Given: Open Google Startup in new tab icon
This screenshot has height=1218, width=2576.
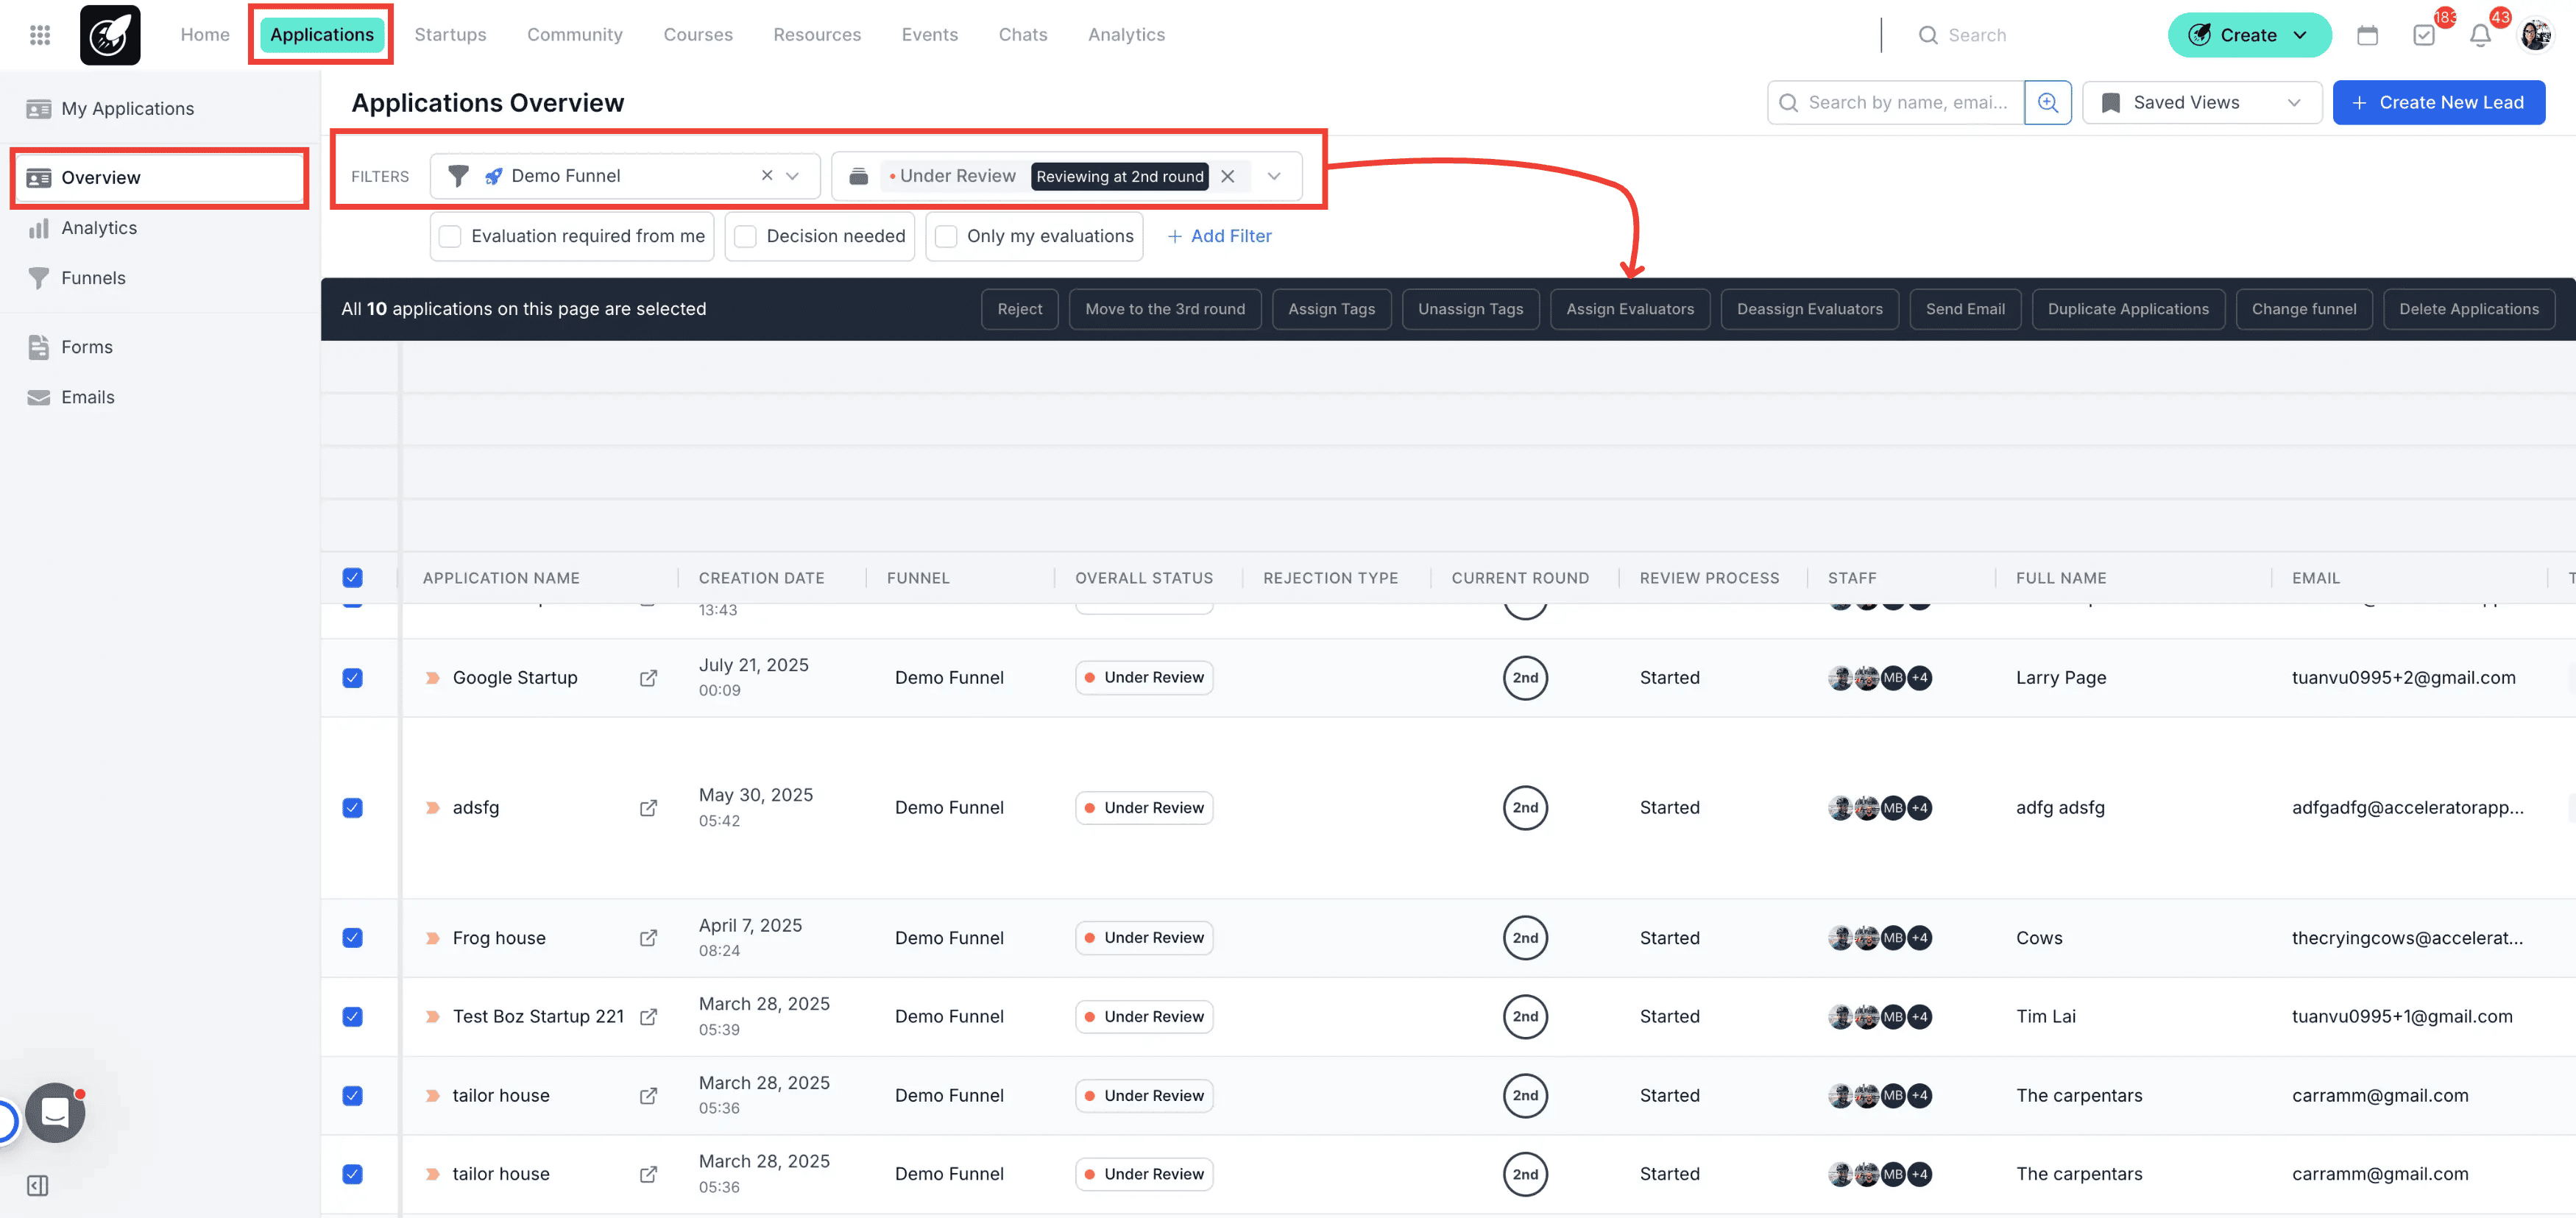Looking at the screenshot, I should tap(648, 678).
